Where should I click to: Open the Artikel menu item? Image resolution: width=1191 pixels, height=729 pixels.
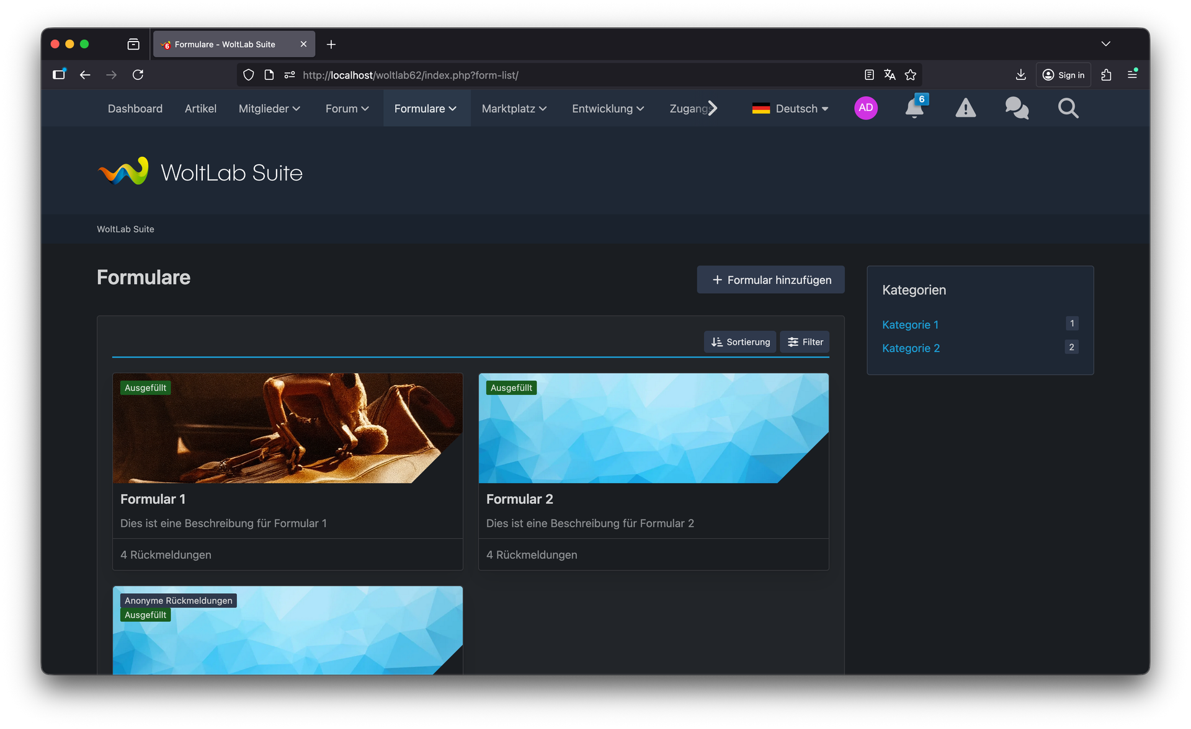point(200,108)
